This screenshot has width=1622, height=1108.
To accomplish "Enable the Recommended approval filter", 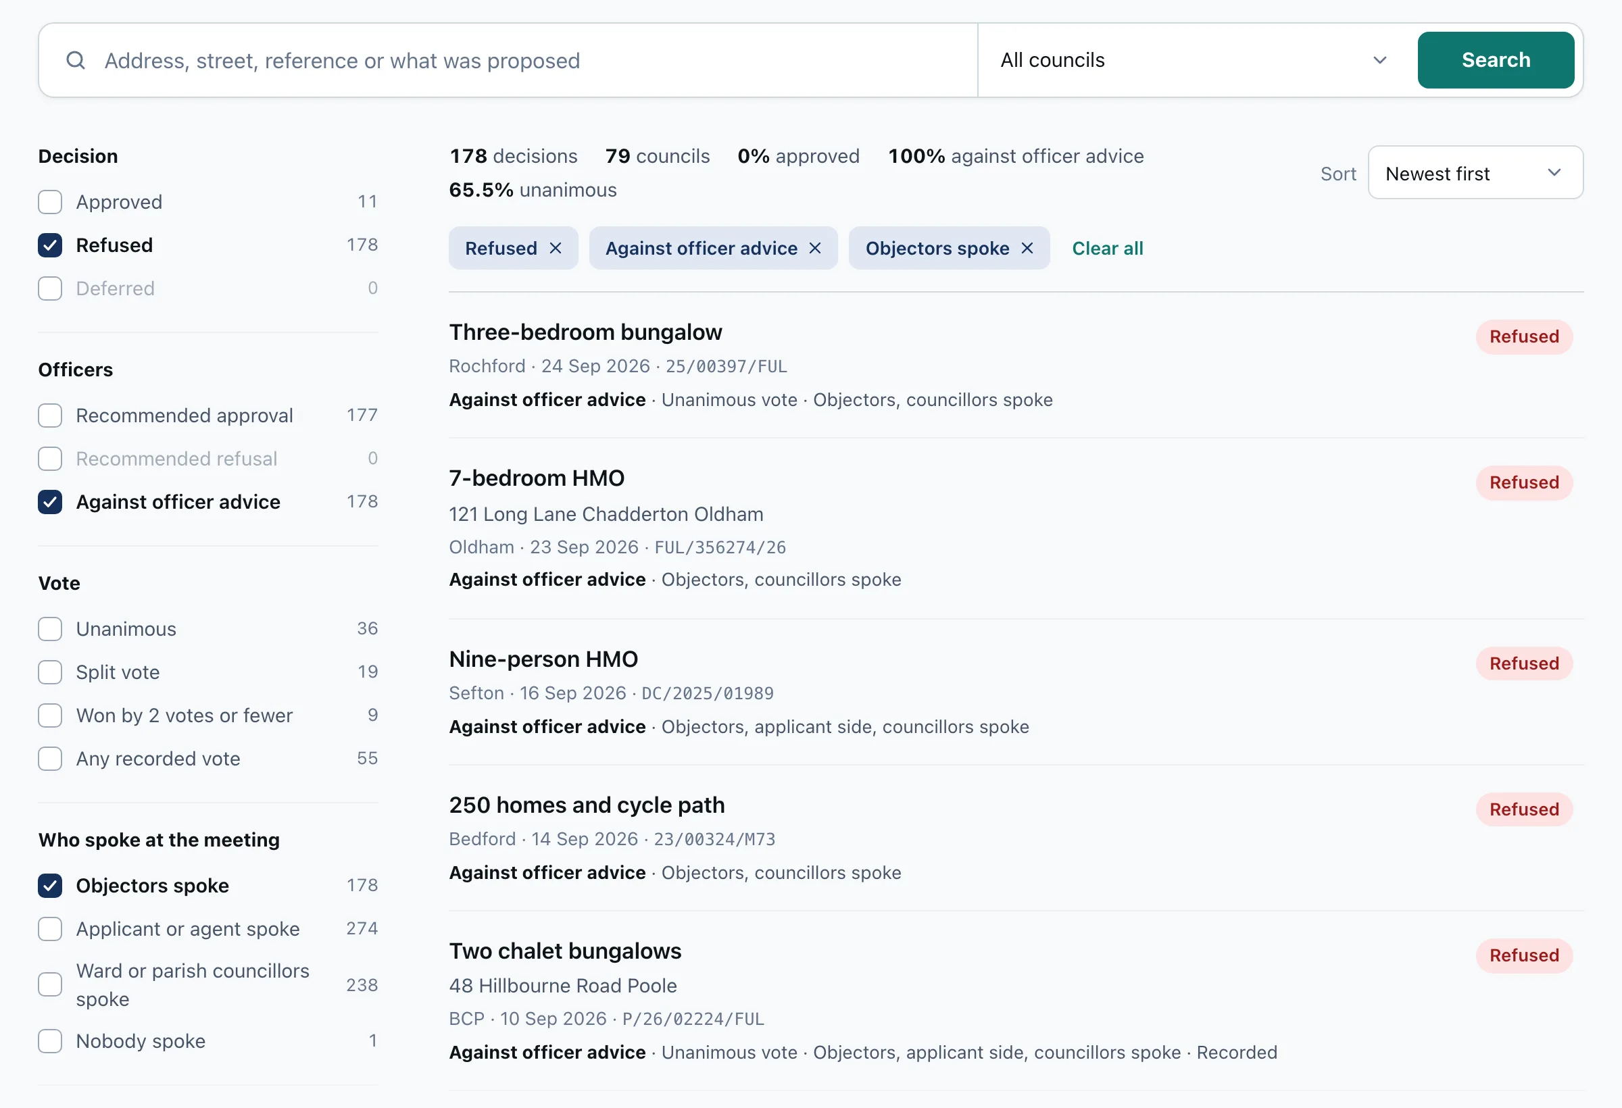I will point(50,416).
